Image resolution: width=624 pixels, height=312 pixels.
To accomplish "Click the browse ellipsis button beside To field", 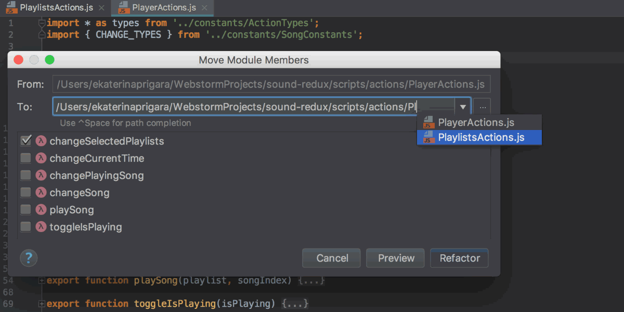I will 482,107.
